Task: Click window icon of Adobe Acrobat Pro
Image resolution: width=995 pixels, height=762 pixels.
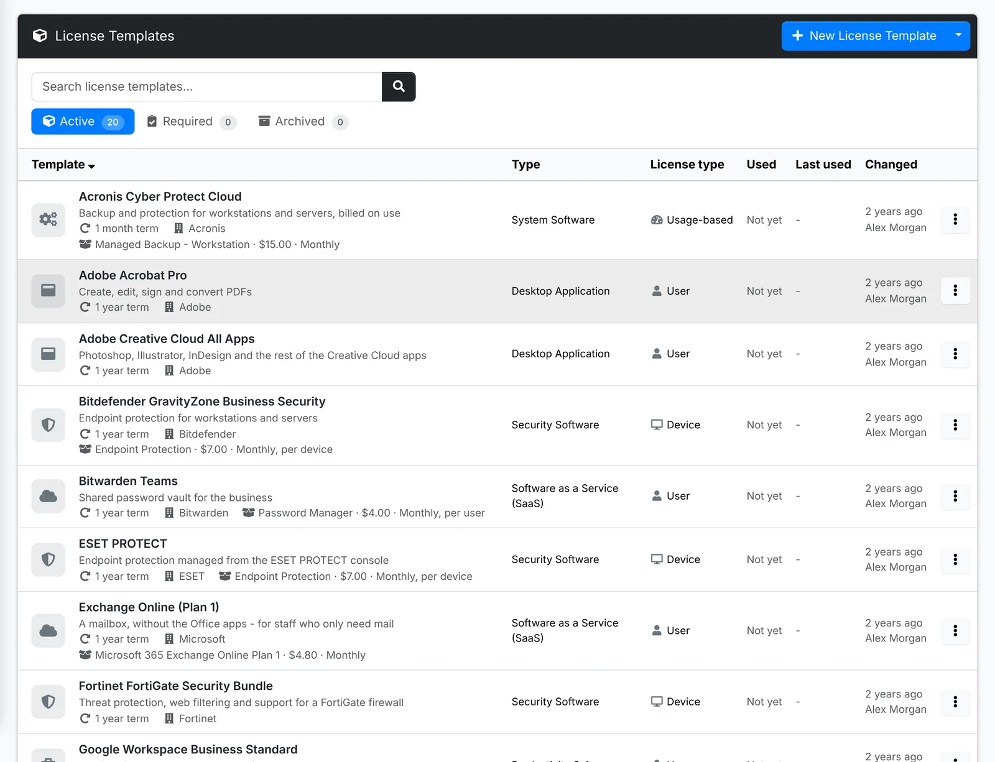Action: (49, 290)
